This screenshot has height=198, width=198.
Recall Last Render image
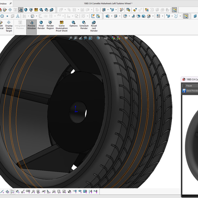point(94,26)
